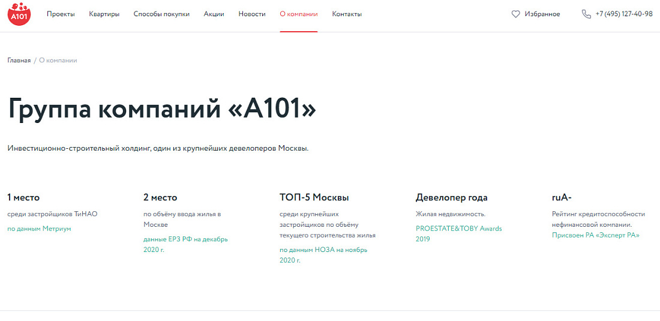Screen dimensions: 660x321
Task: Click the Инвестиционно-строительный холдинг description text
Action: 158,149
